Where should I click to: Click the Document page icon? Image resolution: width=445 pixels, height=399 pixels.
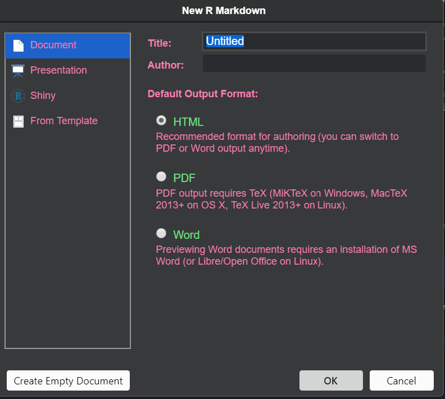19,46
